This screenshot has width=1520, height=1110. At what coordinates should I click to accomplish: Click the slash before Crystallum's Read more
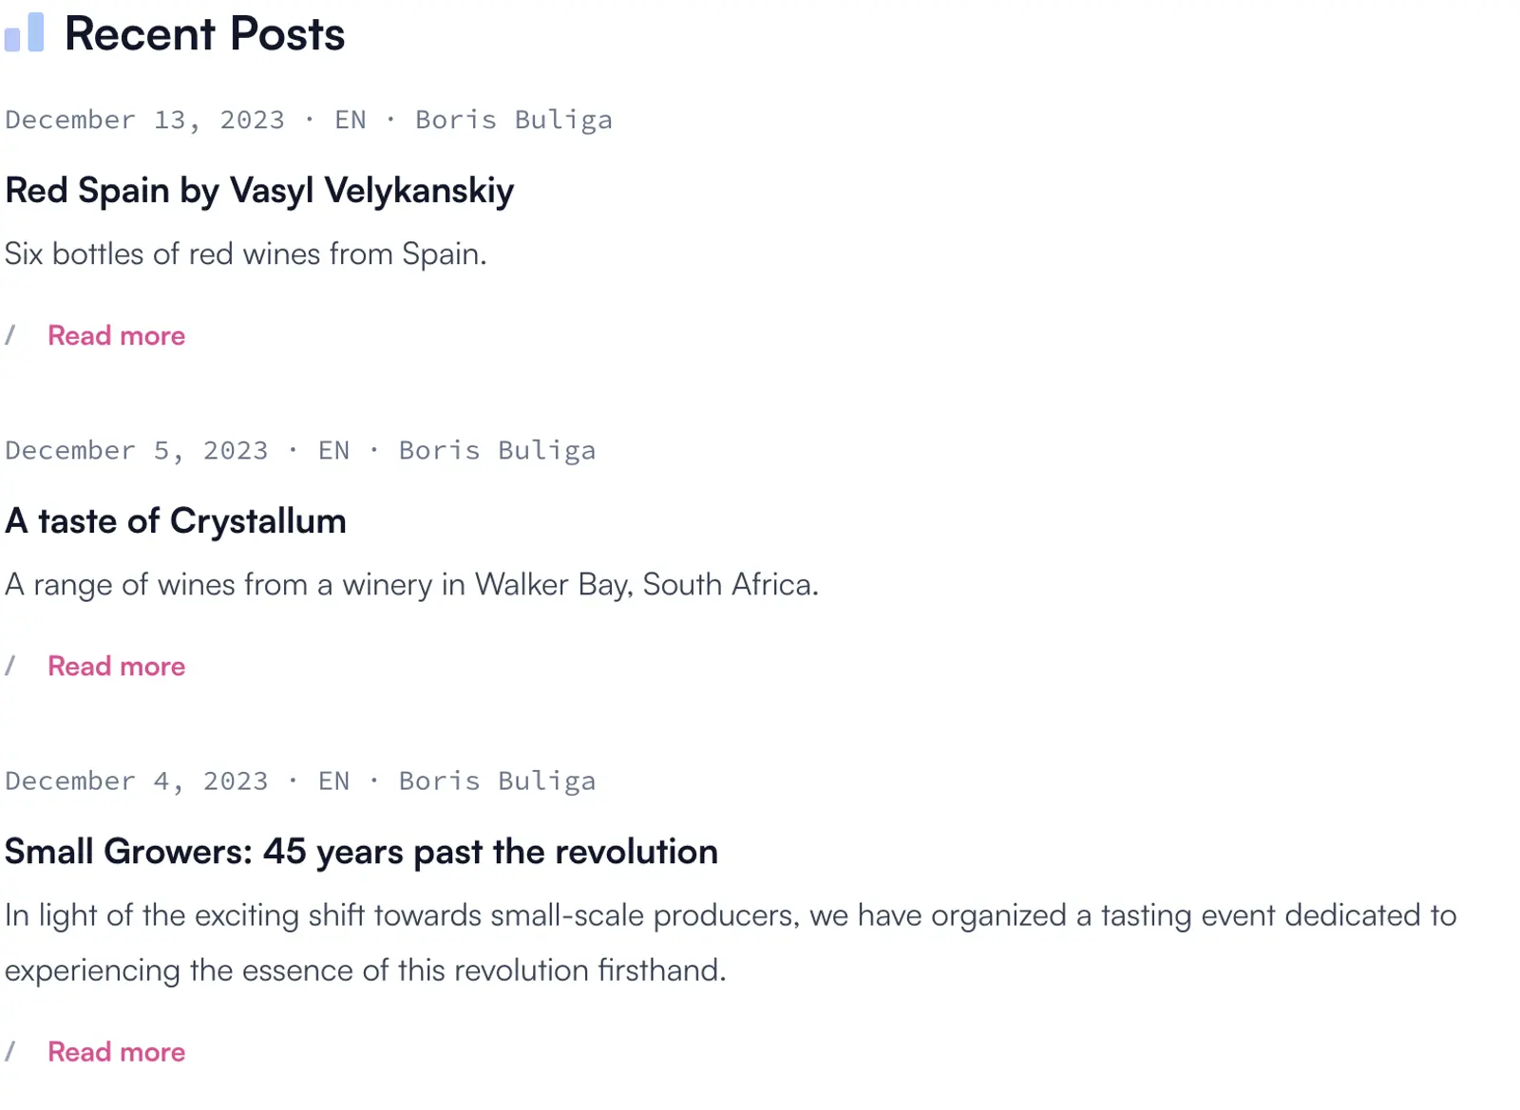pos(9,666)
